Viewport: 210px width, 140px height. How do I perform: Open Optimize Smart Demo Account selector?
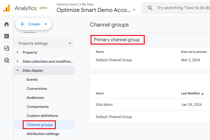pyautogui.click(x=96, y=10)
